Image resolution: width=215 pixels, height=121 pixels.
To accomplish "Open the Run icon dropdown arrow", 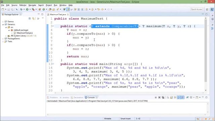I will click(x=30, y=9).
